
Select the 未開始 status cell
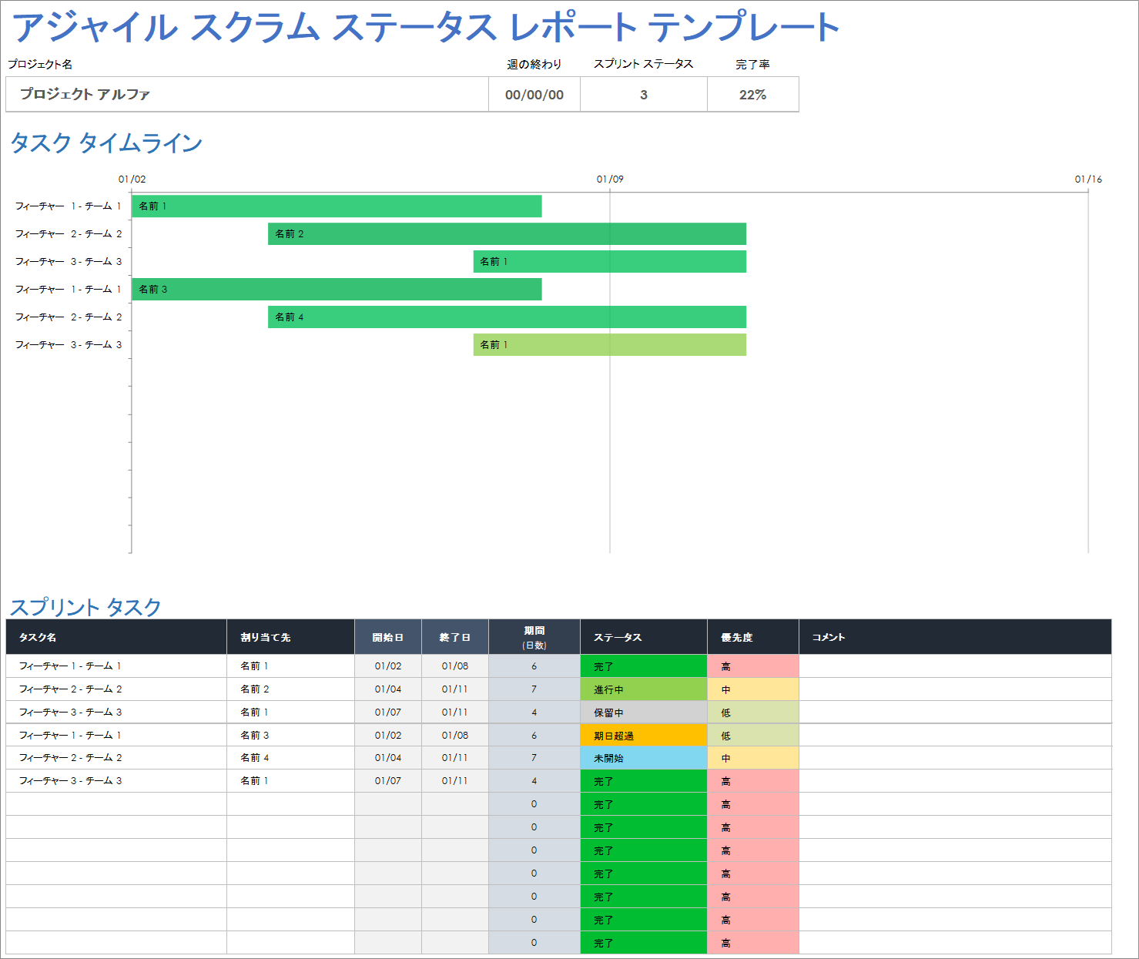[x=644, y=758]
